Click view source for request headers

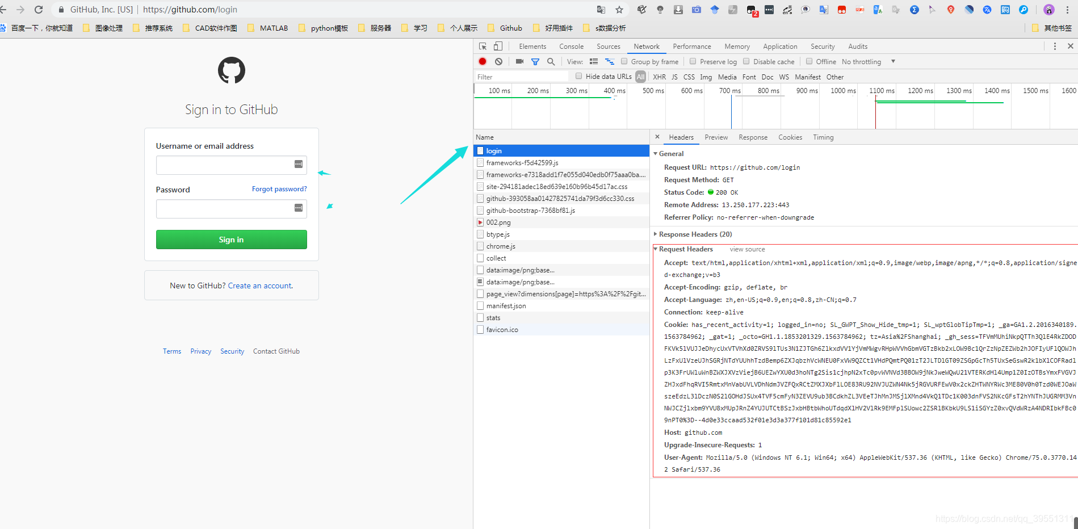click(x=747, y=249)
